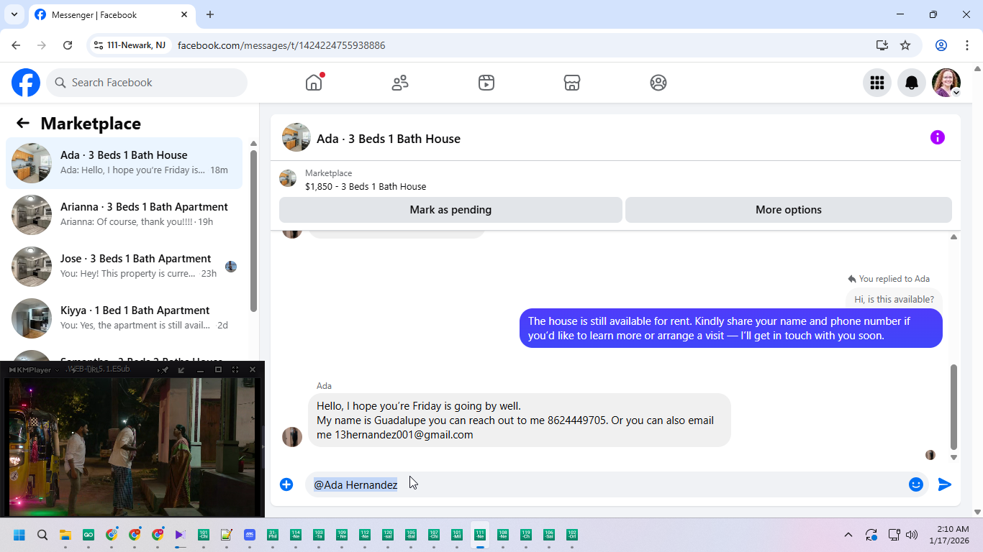Click the $1,850 - 3 Beds 1 Bath House listing
The height and width of the screenshot is (552, 983).
click(366, 186)
